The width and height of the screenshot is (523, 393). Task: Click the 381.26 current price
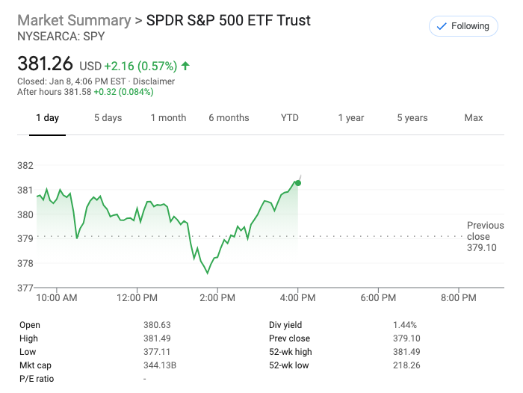(46, 65)
